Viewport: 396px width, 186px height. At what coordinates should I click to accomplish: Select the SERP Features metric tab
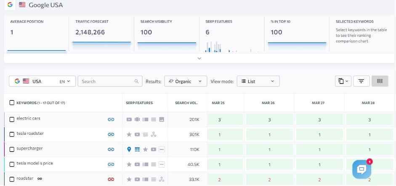coord(232,34)
